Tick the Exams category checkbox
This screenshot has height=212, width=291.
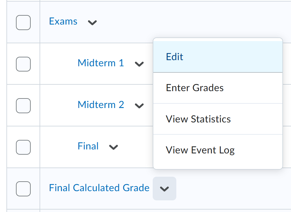point(23,22)
